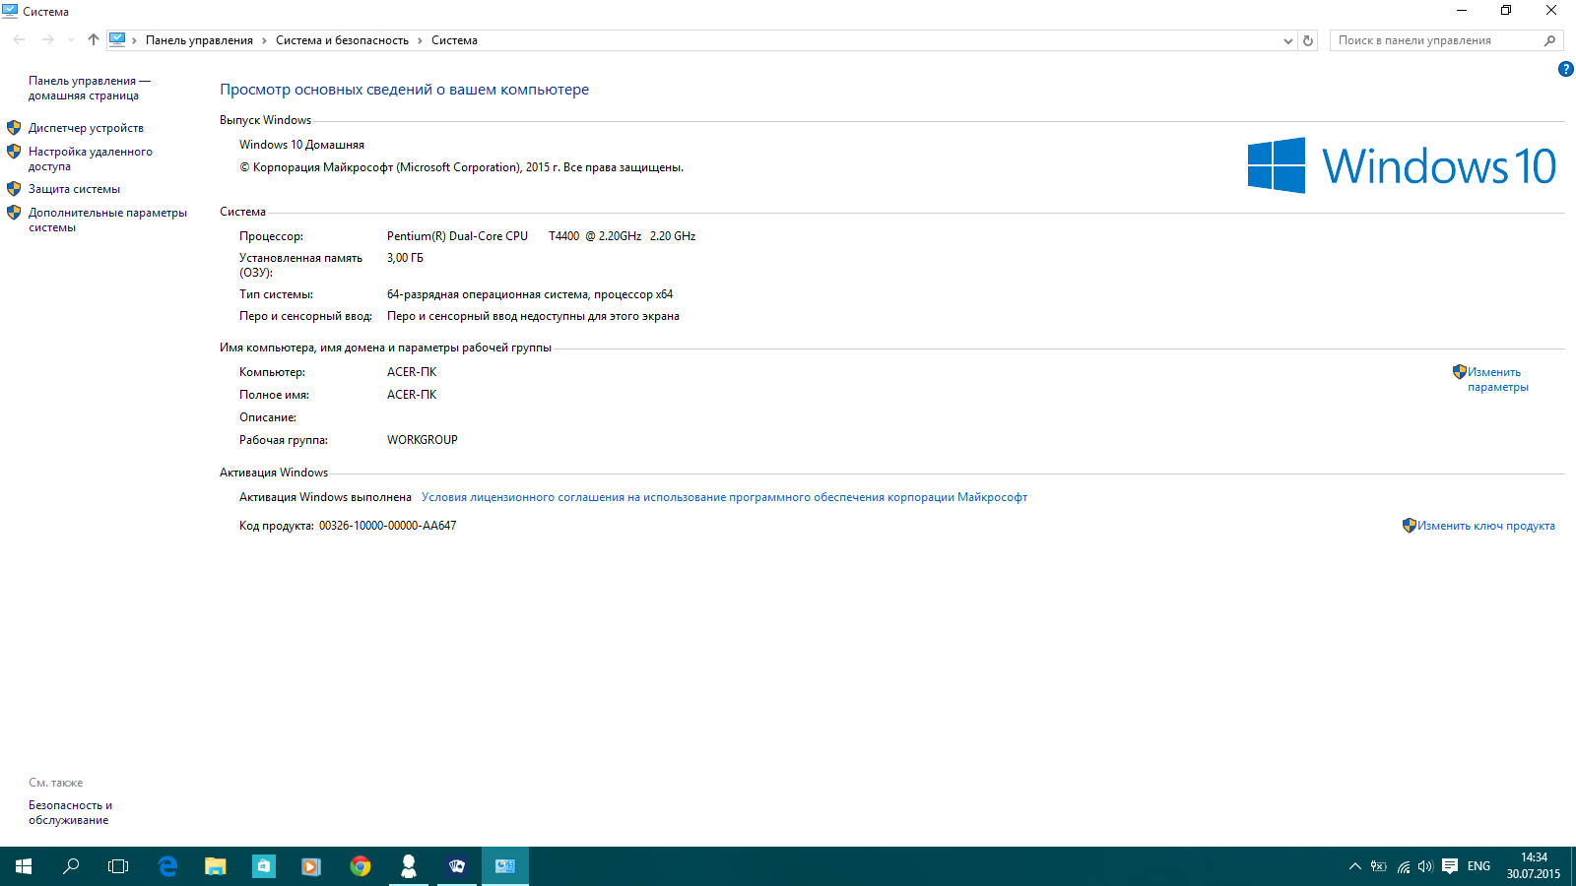This screenshot has width=1576, height=886.
Task: Click the forward navigation arrow
Action: tap(47, 39)
